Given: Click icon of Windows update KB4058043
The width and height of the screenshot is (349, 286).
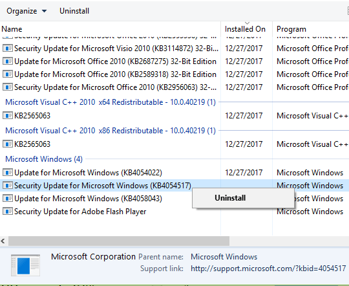Looking at the screenshot, I should pos(8,199).
